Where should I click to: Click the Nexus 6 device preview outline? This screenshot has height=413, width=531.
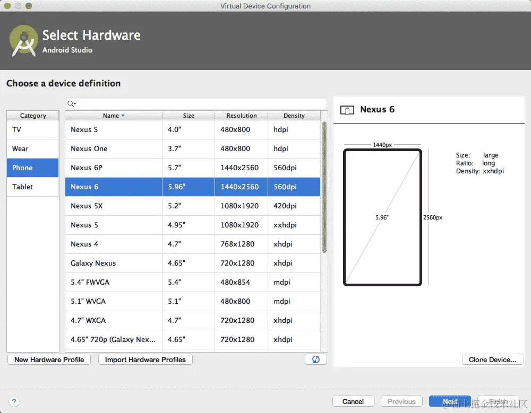pyautogui.click(x=382, y=217)
